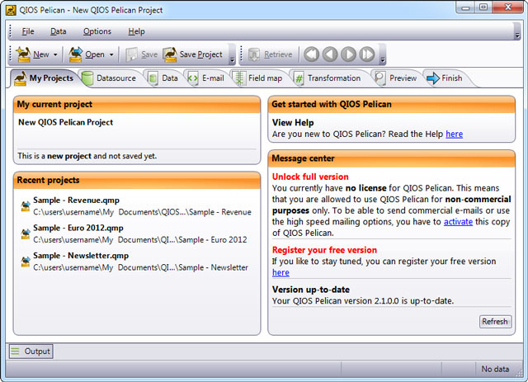Open the menu bar overflow options arrow
Viewport: 528px width, 382px height.
click(517, 35)
